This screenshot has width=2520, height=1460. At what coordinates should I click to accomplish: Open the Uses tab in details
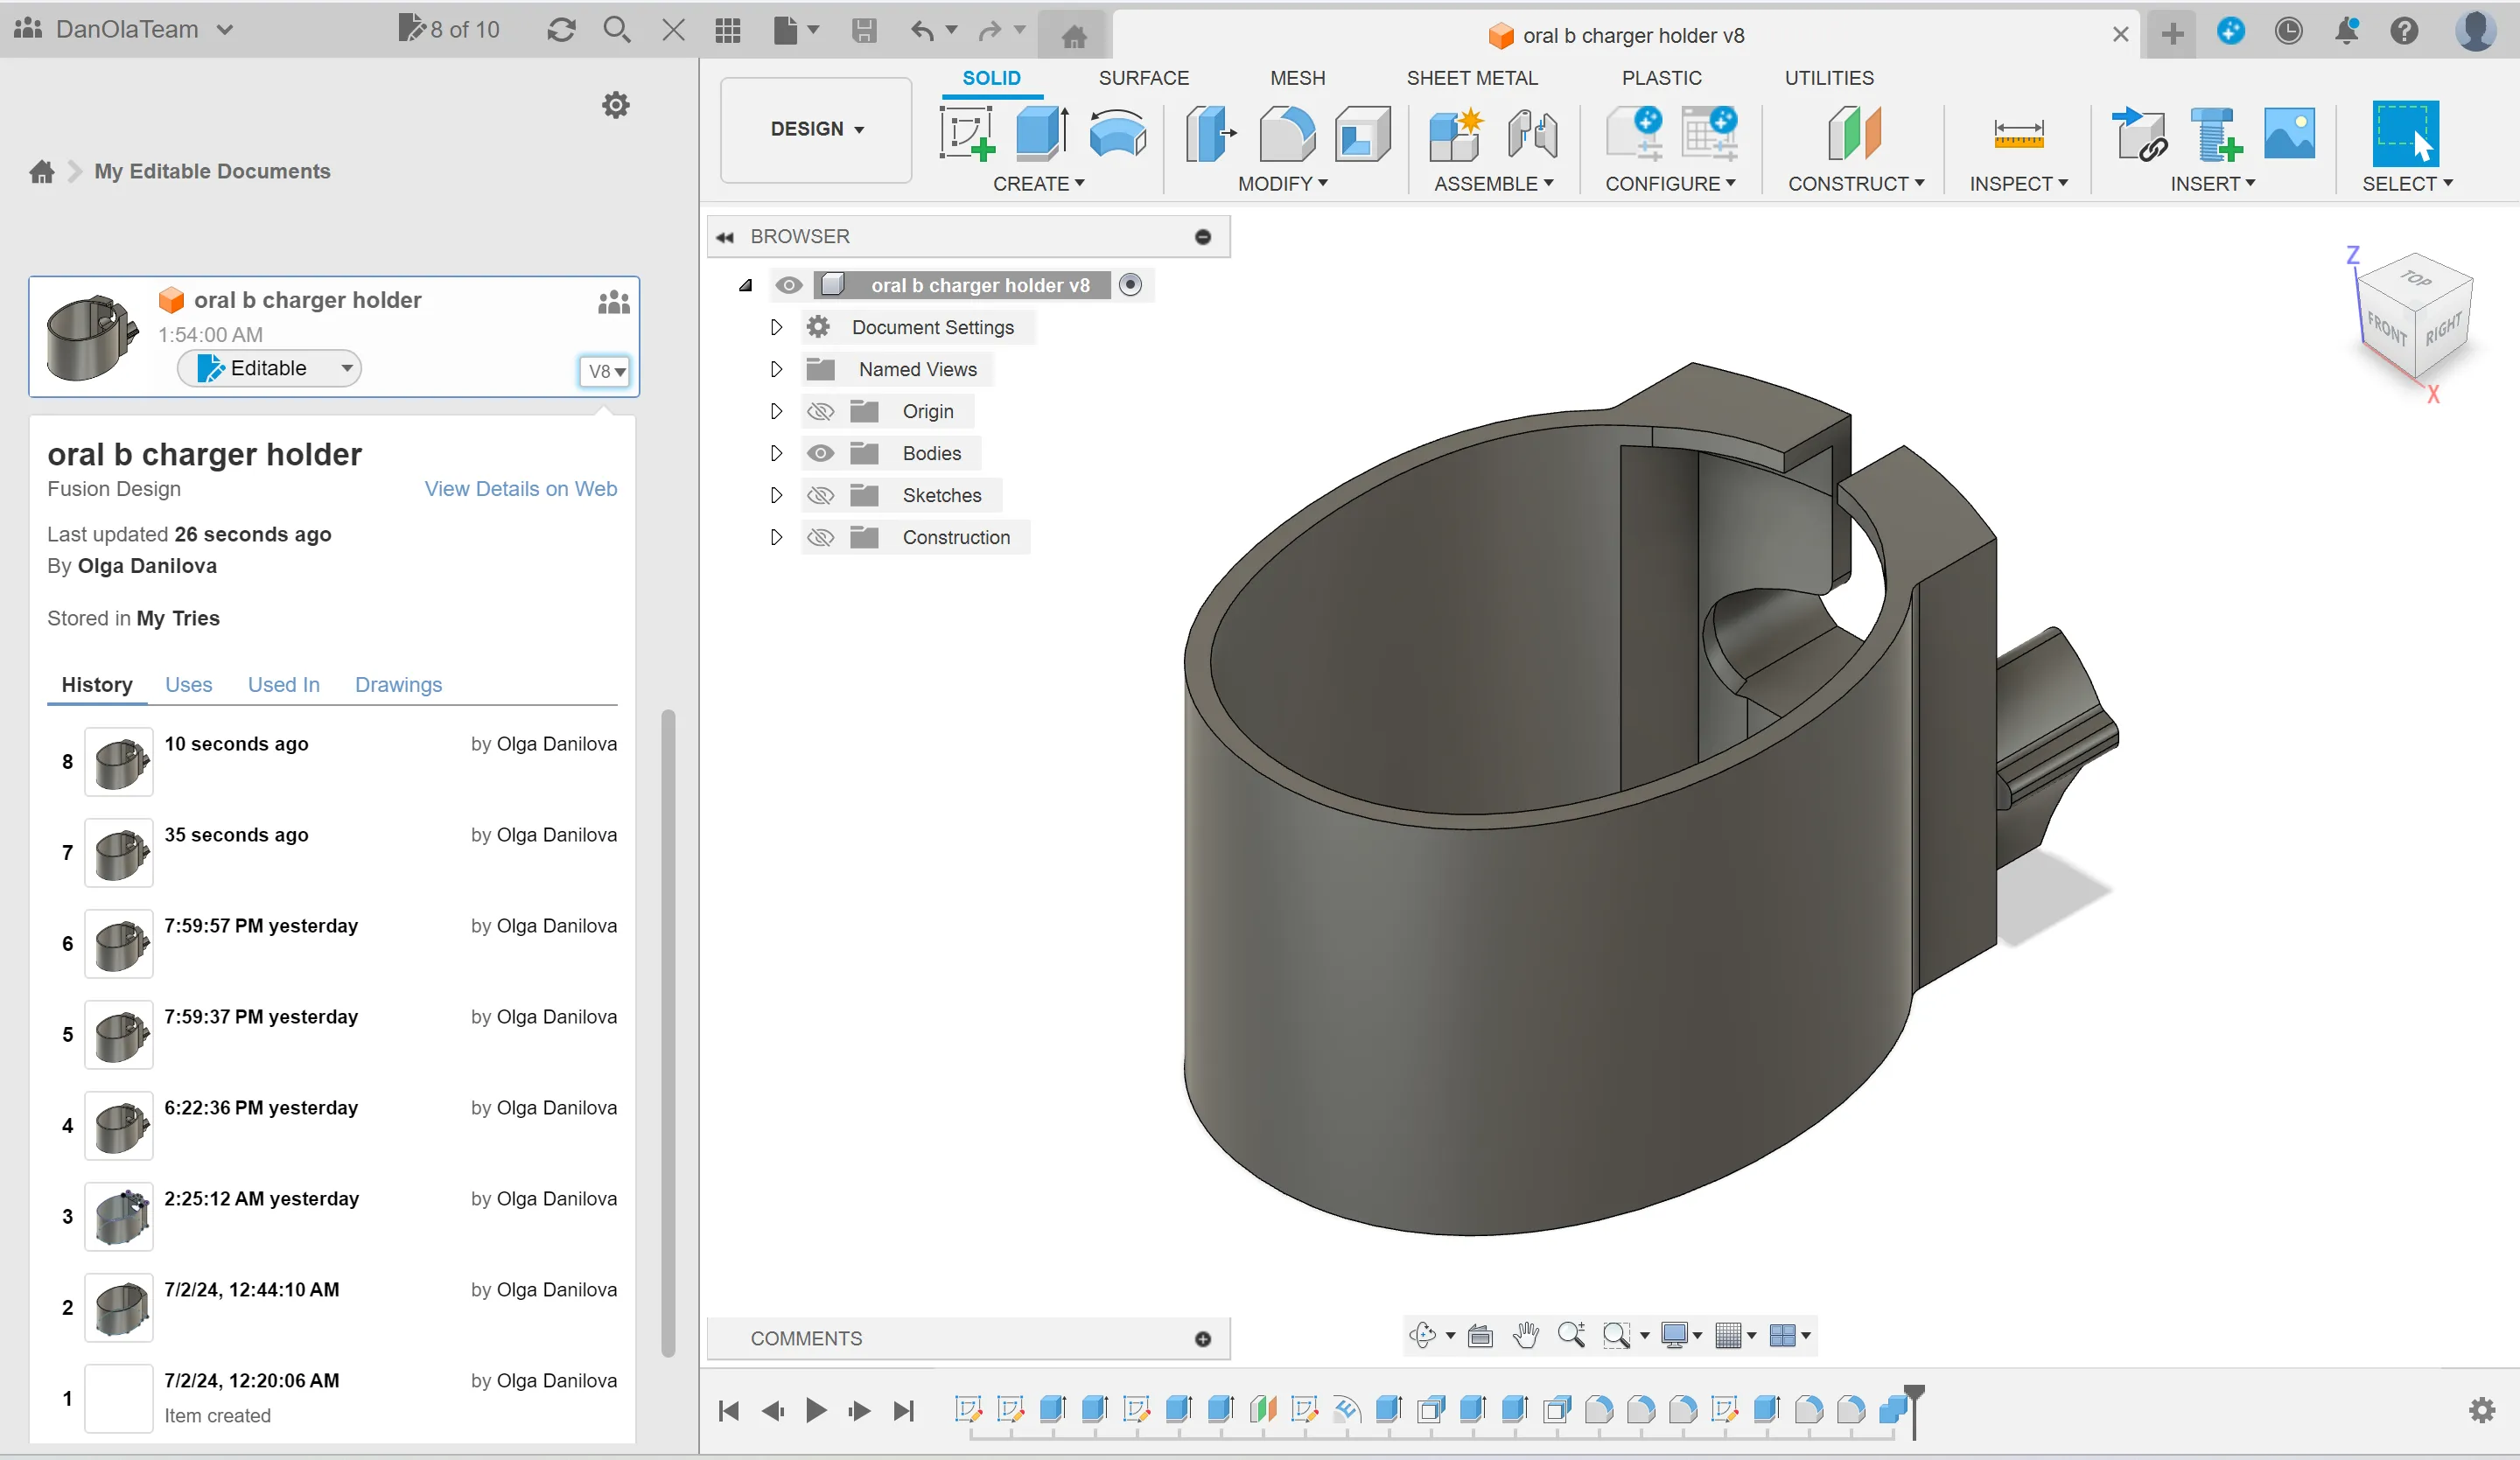[x=188, y=685]
